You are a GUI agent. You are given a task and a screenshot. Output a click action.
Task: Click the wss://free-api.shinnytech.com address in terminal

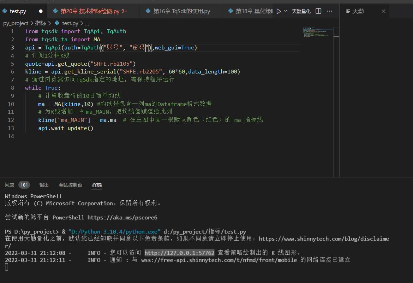[x=219, y=260]
